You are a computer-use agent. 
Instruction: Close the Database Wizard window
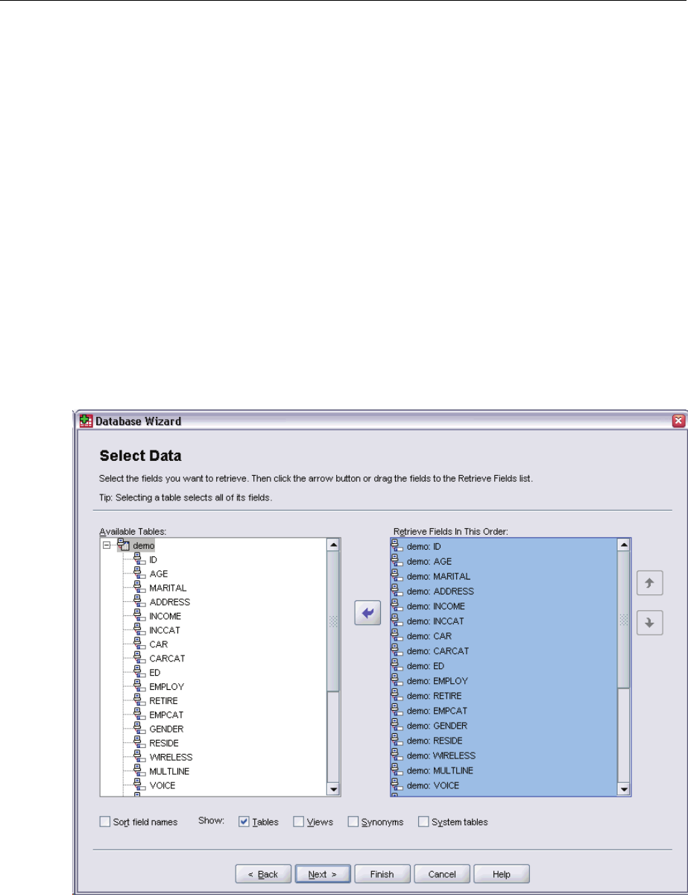pyautogui.click(x=678, y=421)
